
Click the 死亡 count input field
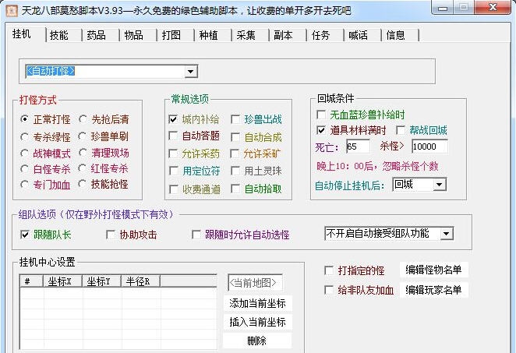(x=358, y=146)
